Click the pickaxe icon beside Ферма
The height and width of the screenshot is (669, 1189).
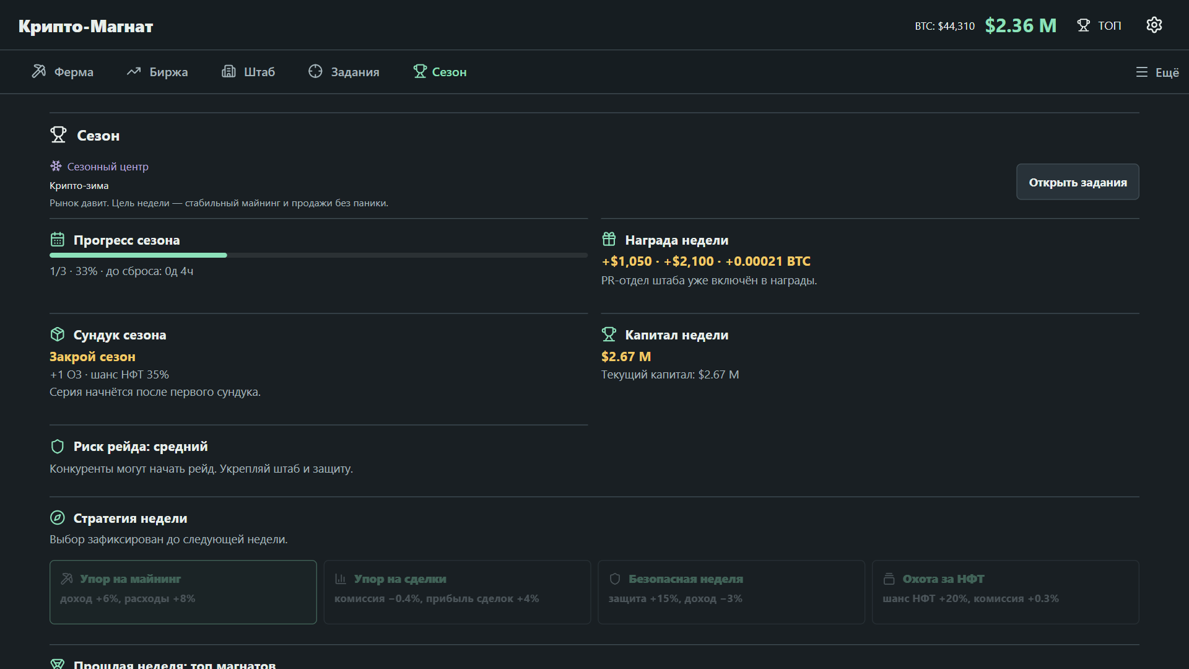tap(39, 71)
